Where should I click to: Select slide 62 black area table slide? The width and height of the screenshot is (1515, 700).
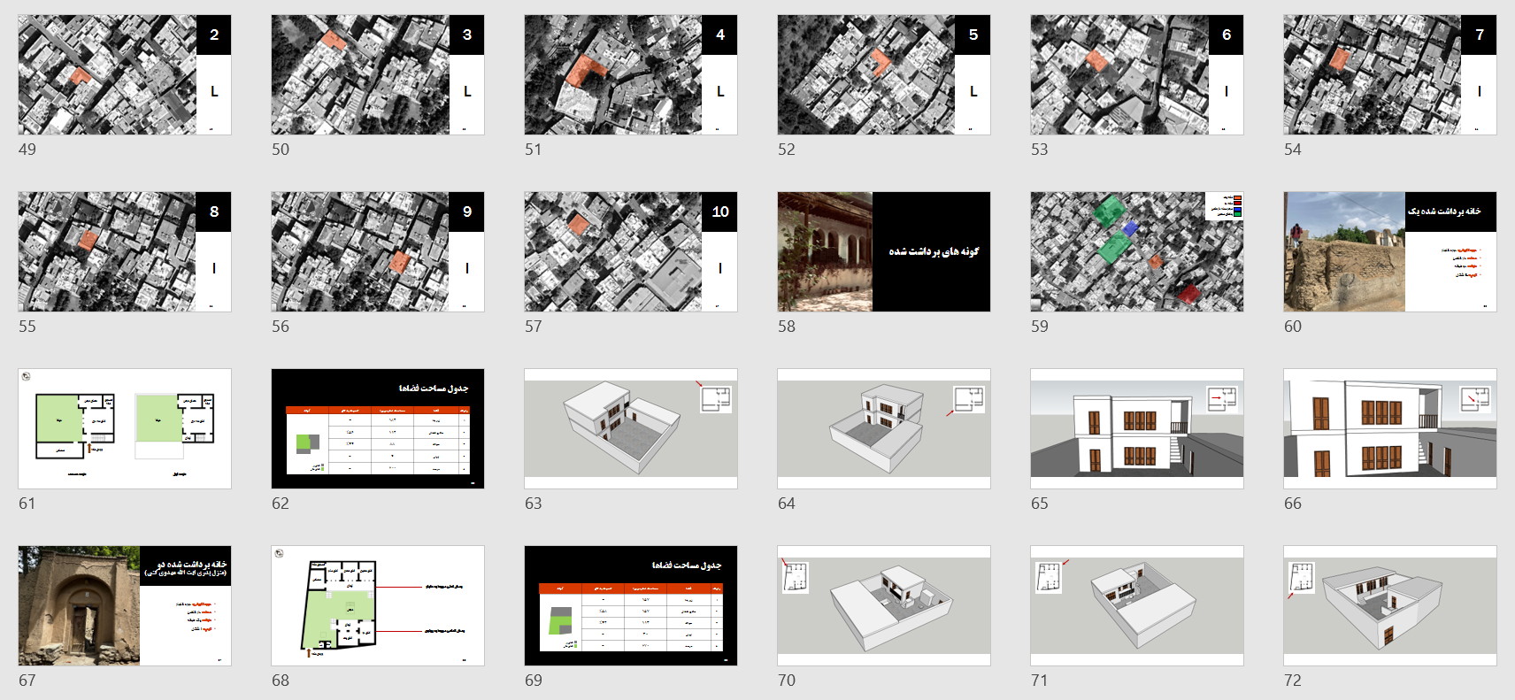tap(377, 428)
